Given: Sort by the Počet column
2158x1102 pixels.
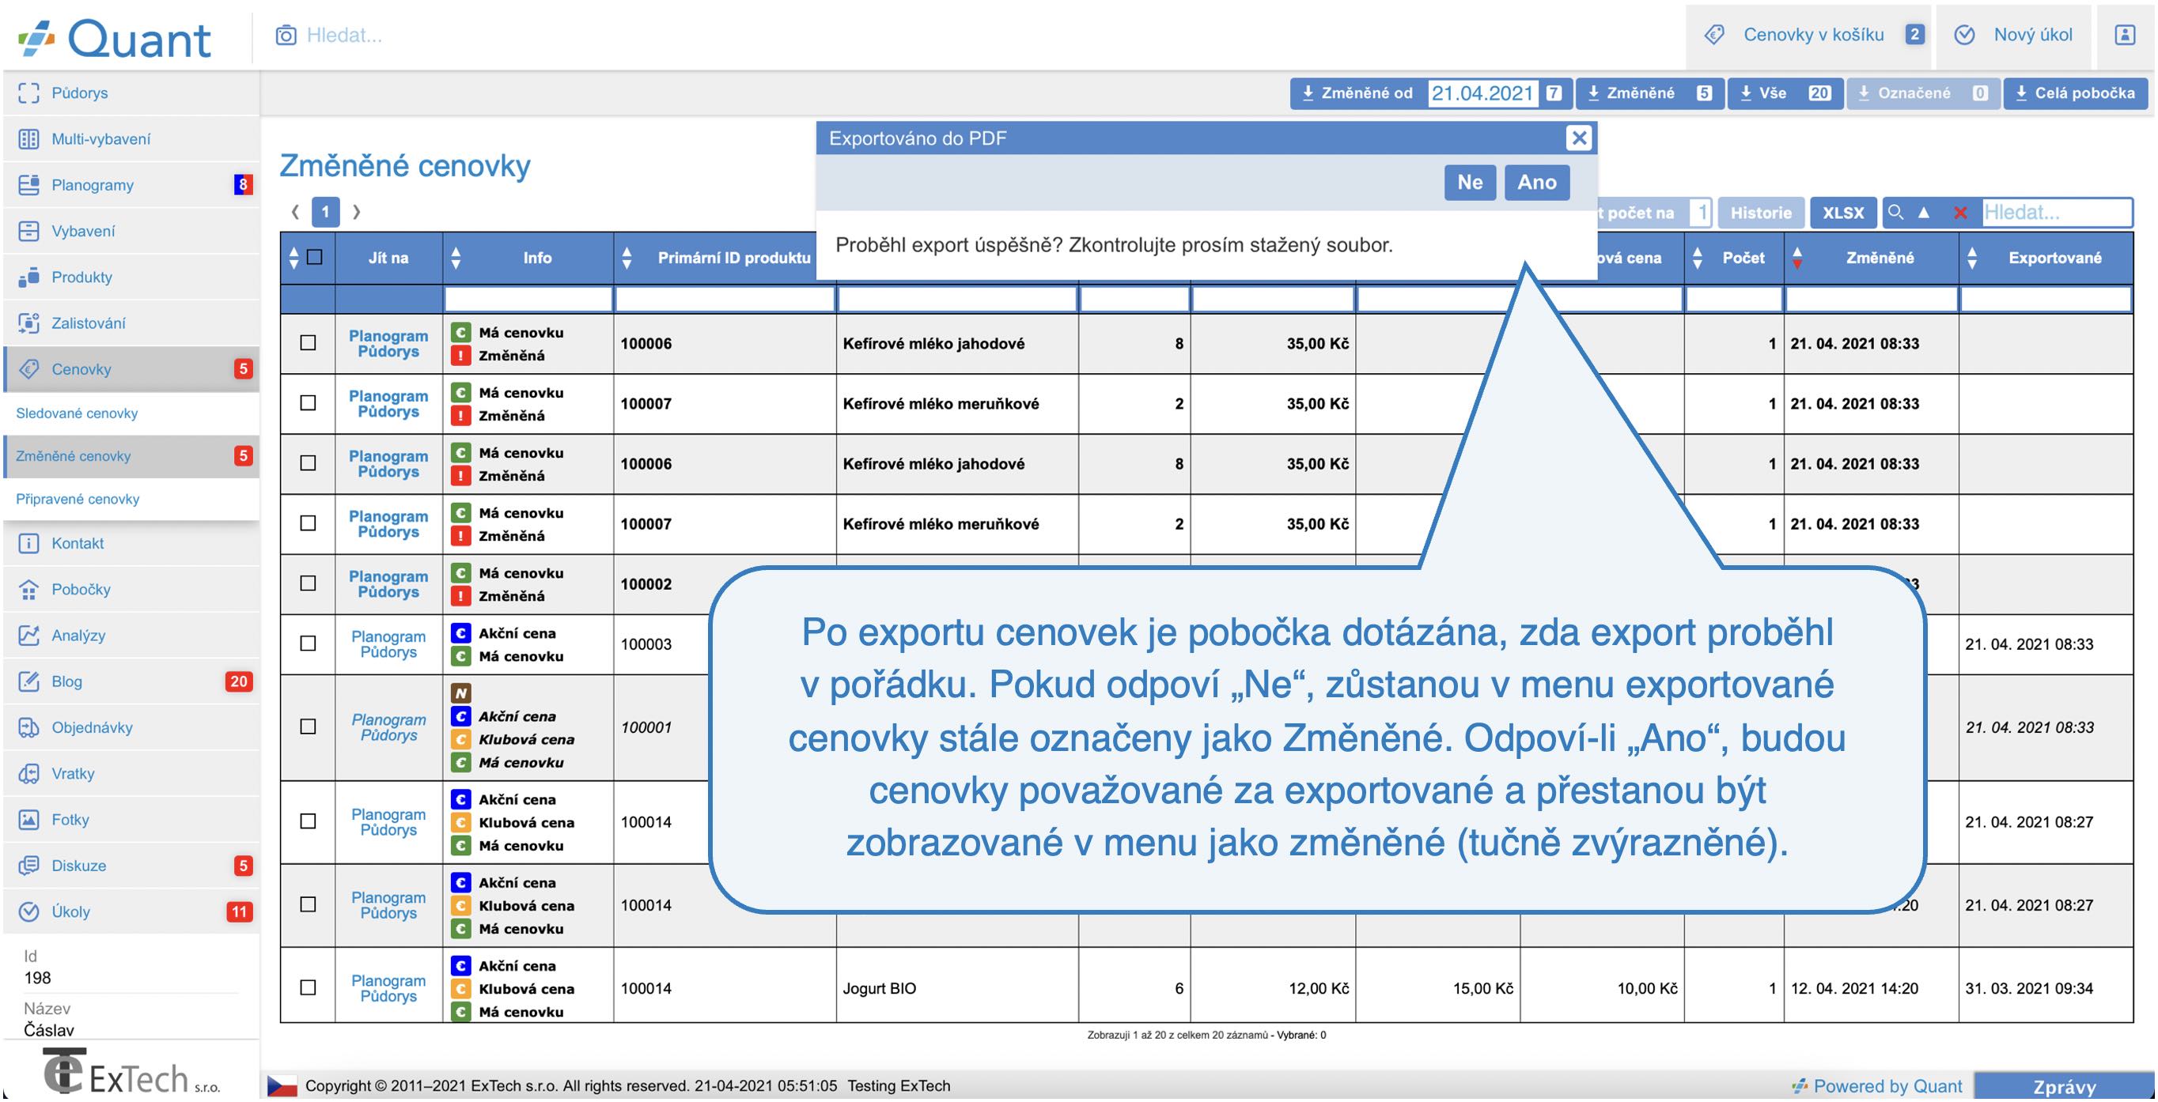Looking at the screenshot, I should [x=1698, y=258].
